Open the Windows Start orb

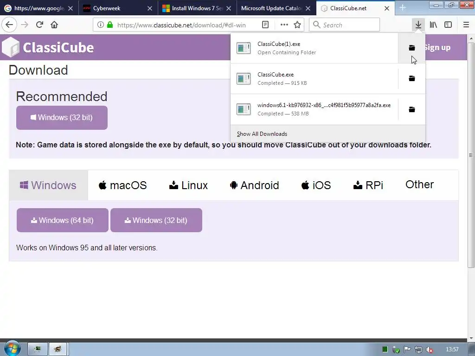[12, 348]
